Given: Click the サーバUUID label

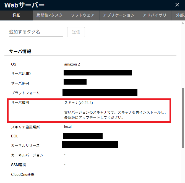Looking at the screenshot, I should point(21,74).
